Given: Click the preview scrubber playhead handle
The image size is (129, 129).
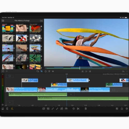Looking at the screenshot, I should coord(80,68).
